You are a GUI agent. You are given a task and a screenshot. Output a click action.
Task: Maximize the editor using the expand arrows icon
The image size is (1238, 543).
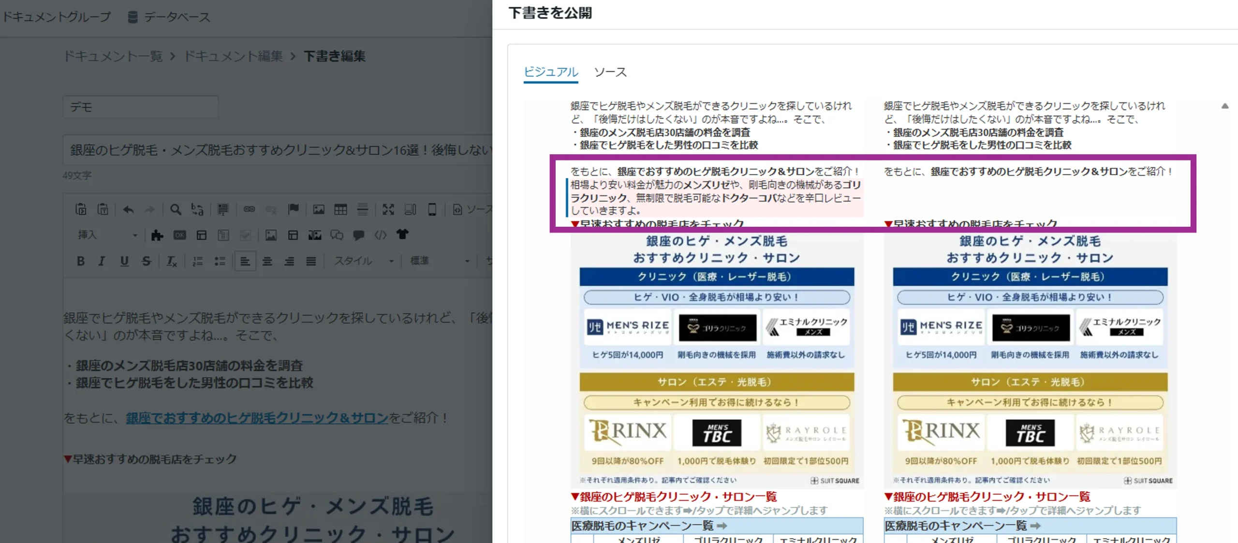(x=389, y=209)
